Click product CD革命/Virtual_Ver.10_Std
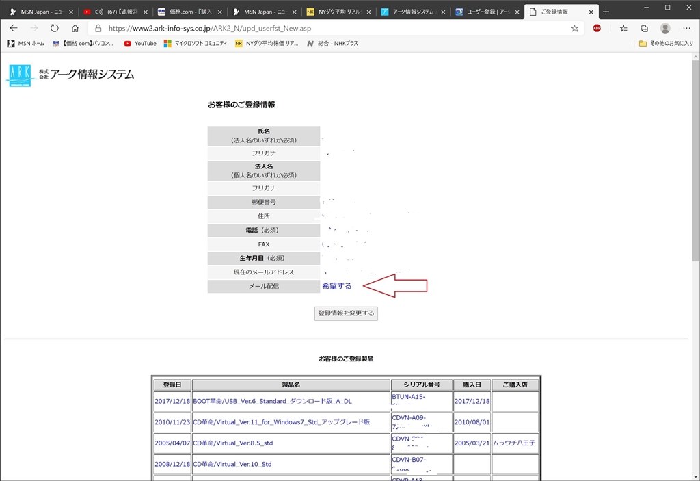The height and width of the screenshot is (481, 700). (232, 464)
